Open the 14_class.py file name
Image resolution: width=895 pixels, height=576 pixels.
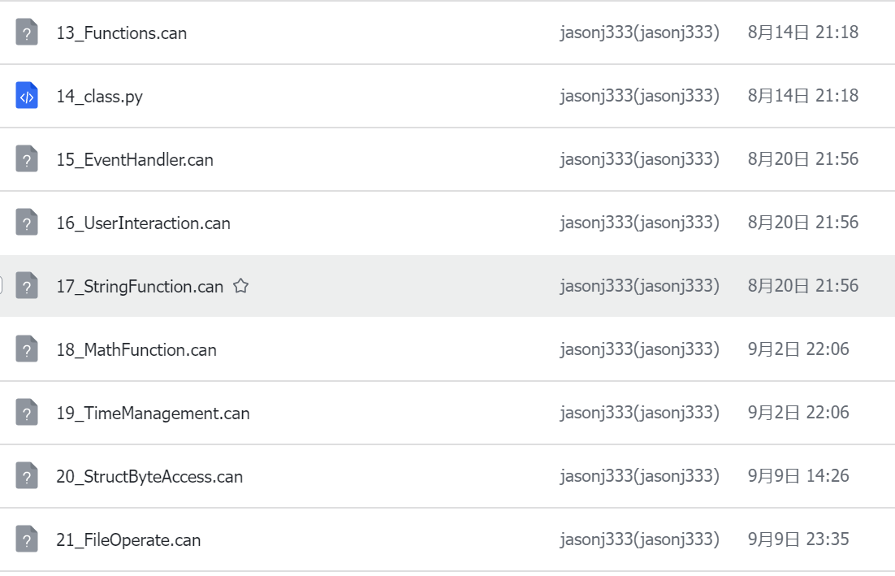pos(99,97)
